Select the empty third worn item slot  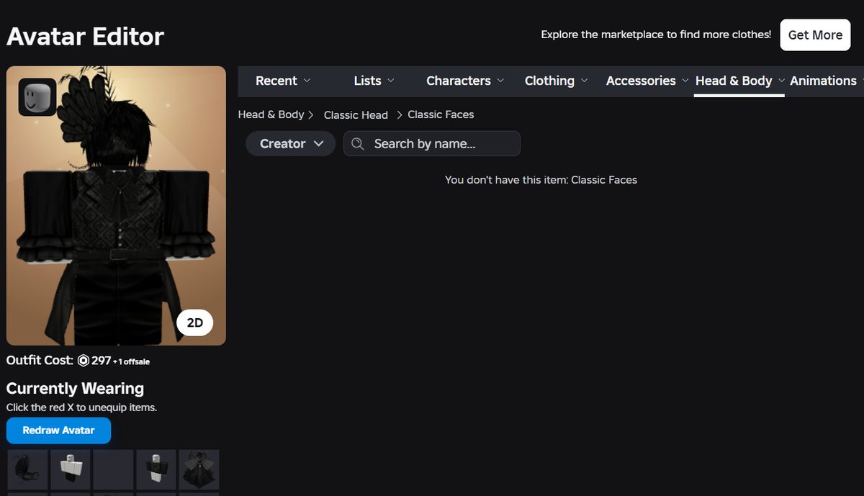coord(113,469)
